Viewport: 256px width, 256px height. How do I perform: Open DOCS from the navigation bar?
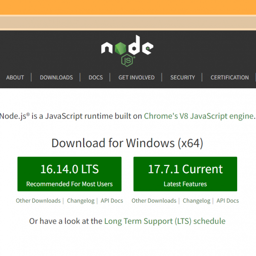click(x=96, y=77)
